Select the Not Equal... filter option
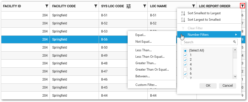This screenshot has width=248, height=102. click(x=143, y=42)
